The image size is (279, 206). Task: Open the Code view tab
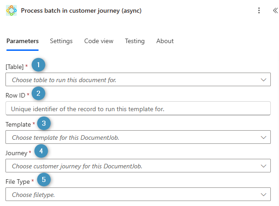[x=99, y=41]
